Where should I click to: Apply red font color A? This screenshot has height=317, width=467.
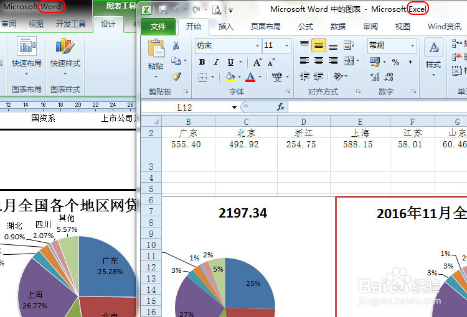250,77
